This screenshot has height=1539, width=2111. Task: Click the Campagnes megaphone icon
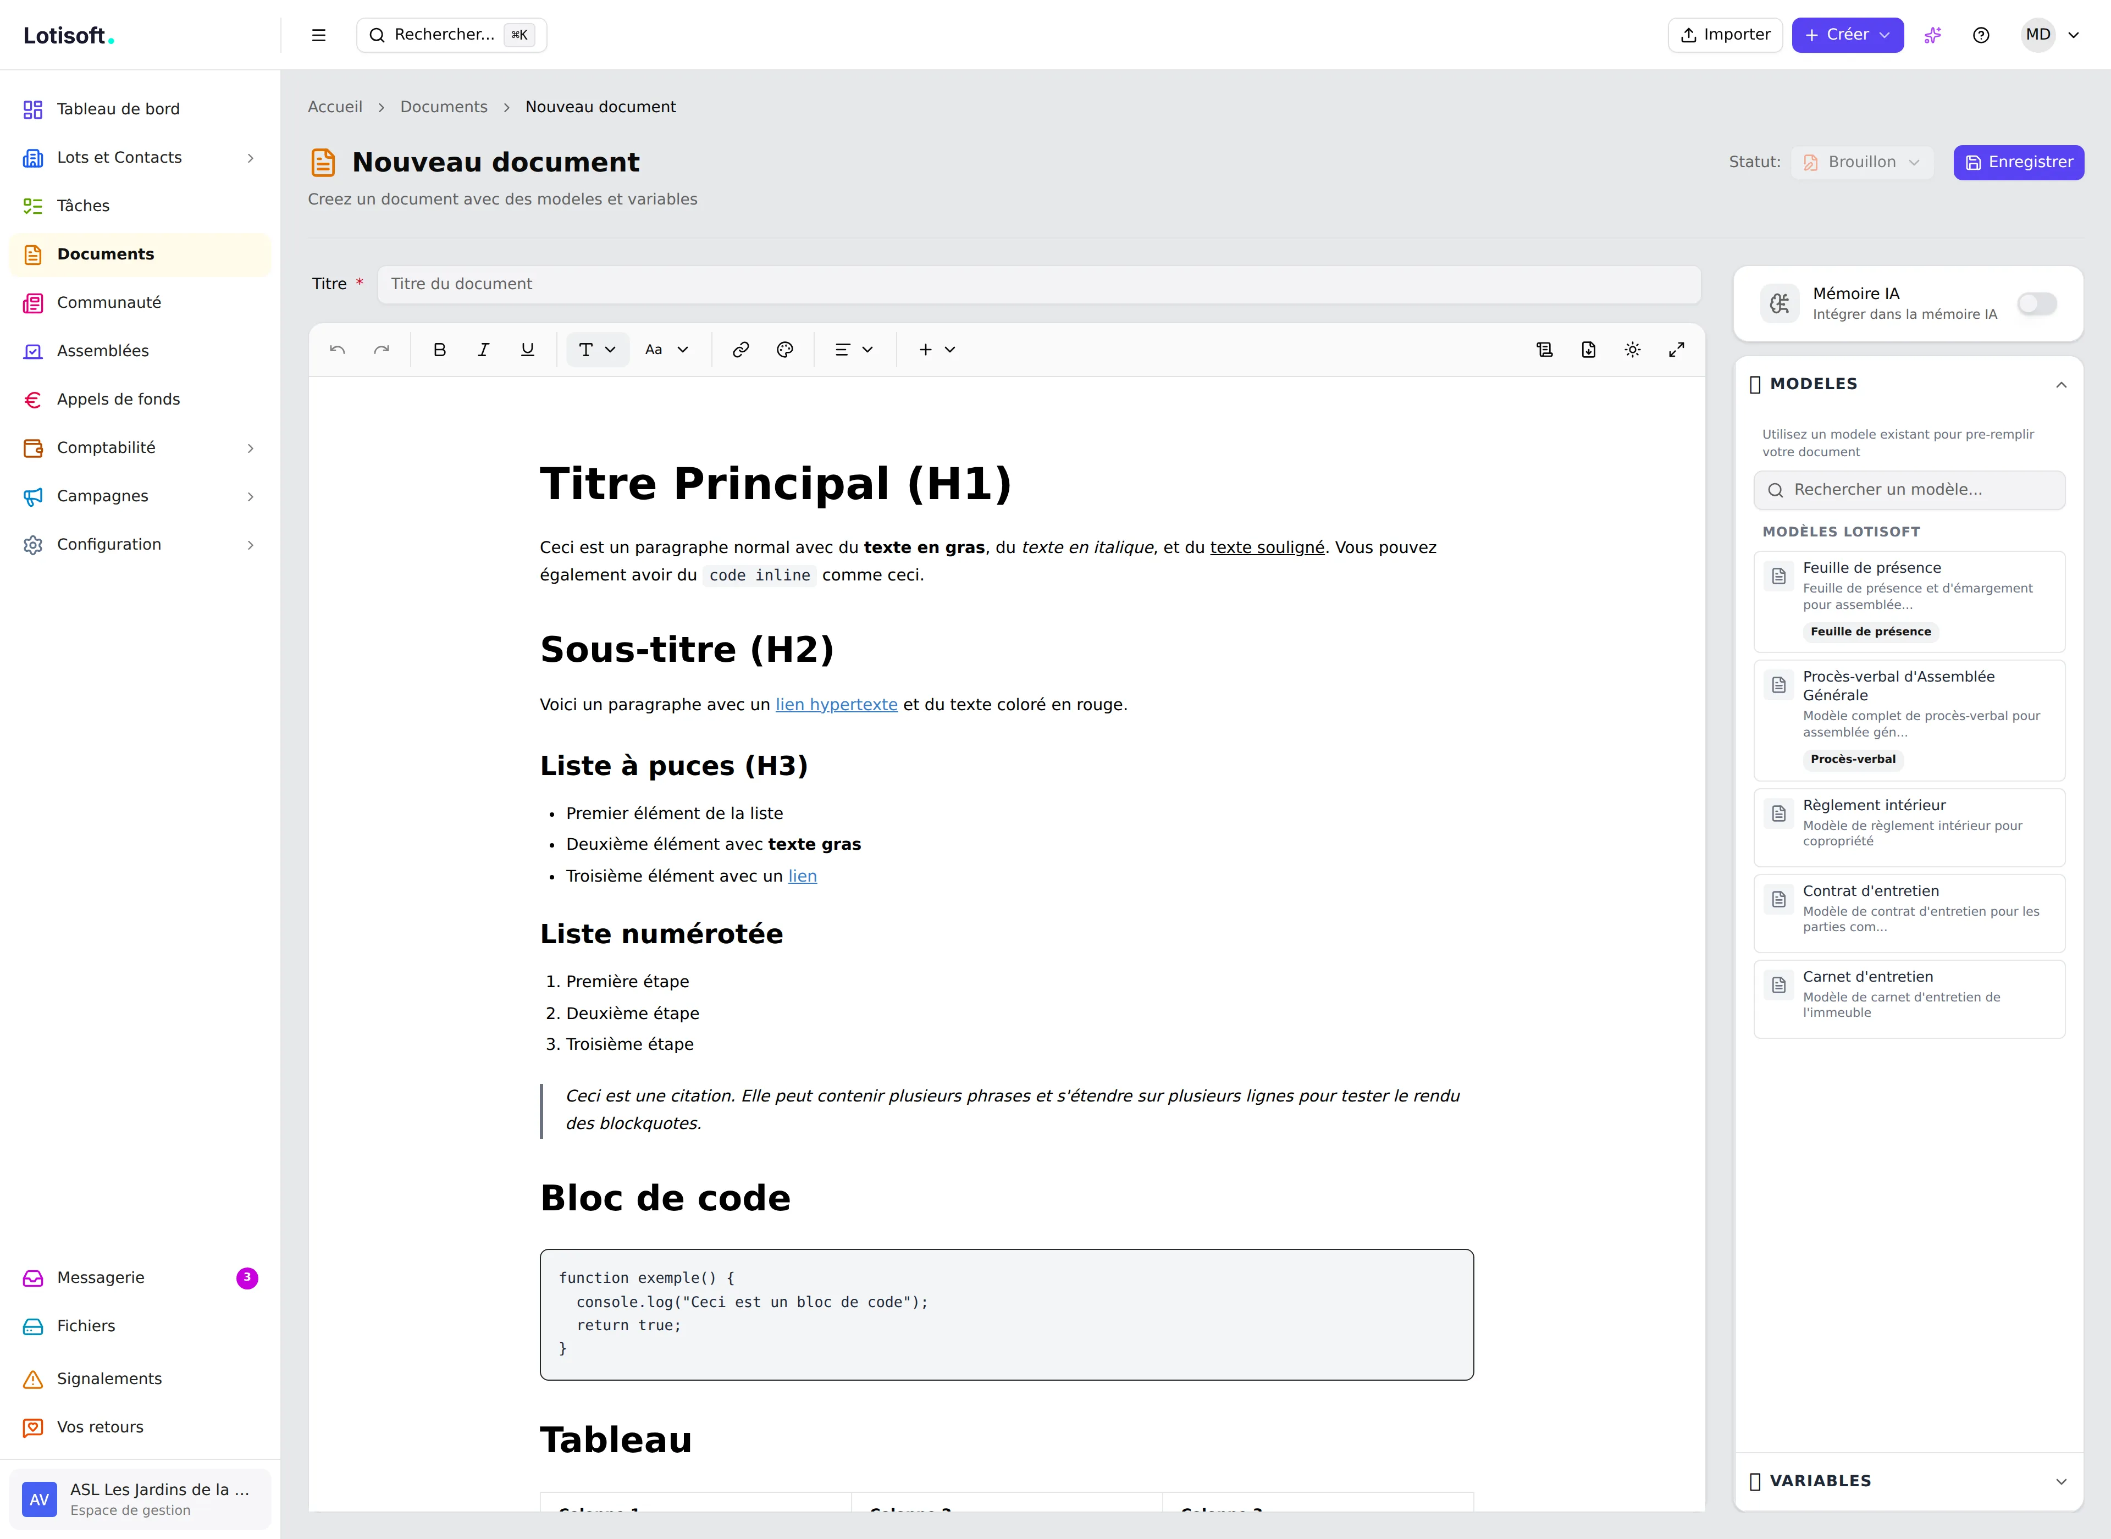click(32, 496)
